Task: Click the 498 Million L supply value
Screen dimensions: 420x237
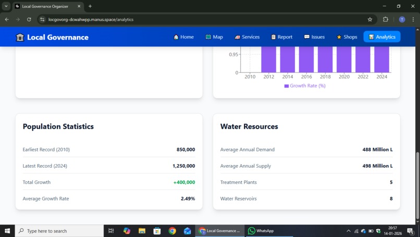Action: point(377,166)
